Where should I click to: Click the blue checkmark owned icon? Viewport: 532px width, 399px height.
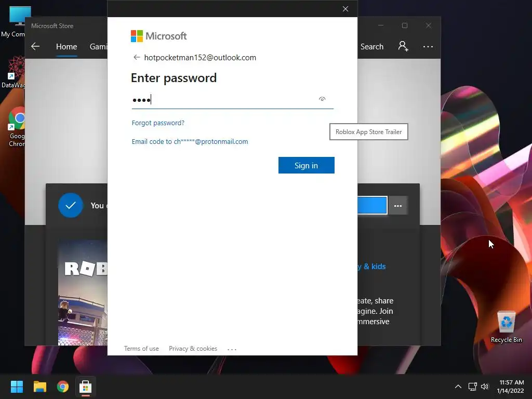[x=71, y=205]
